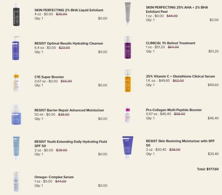Click the Omega+ Complex Serum bottle image

[16, 181]
